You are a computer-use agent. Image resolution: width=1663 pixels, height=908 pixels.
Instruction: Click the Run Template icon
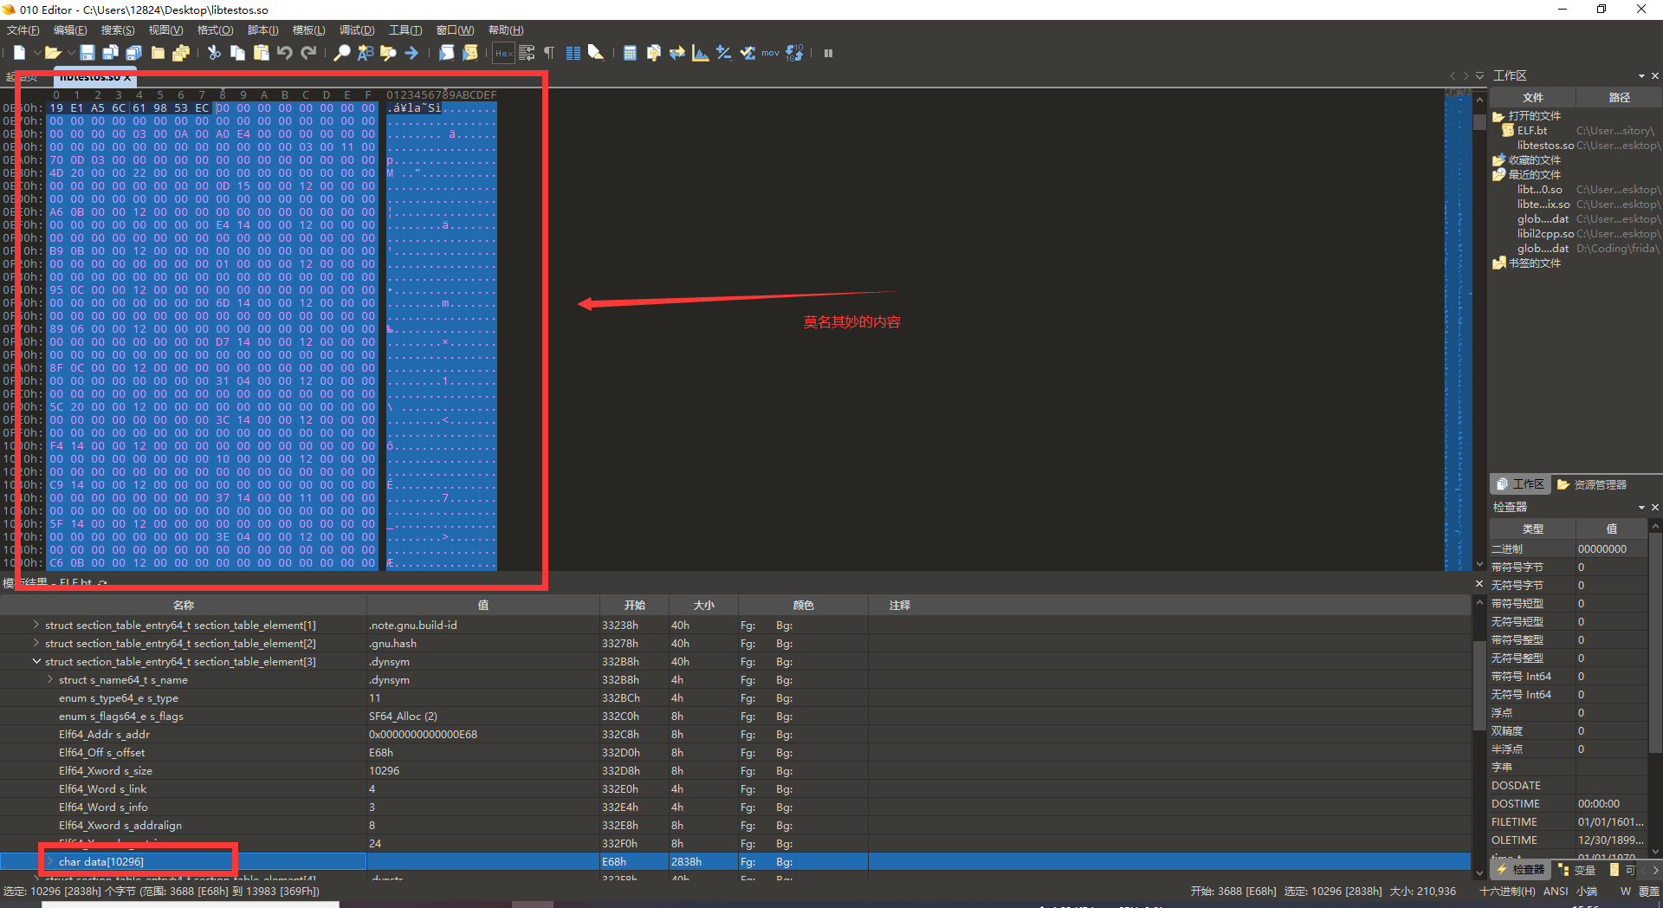tap(469, 53)
